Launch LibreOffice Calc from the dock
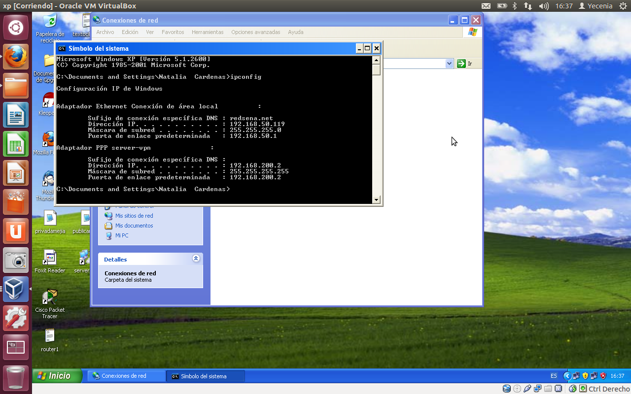 tap(16, 144)
